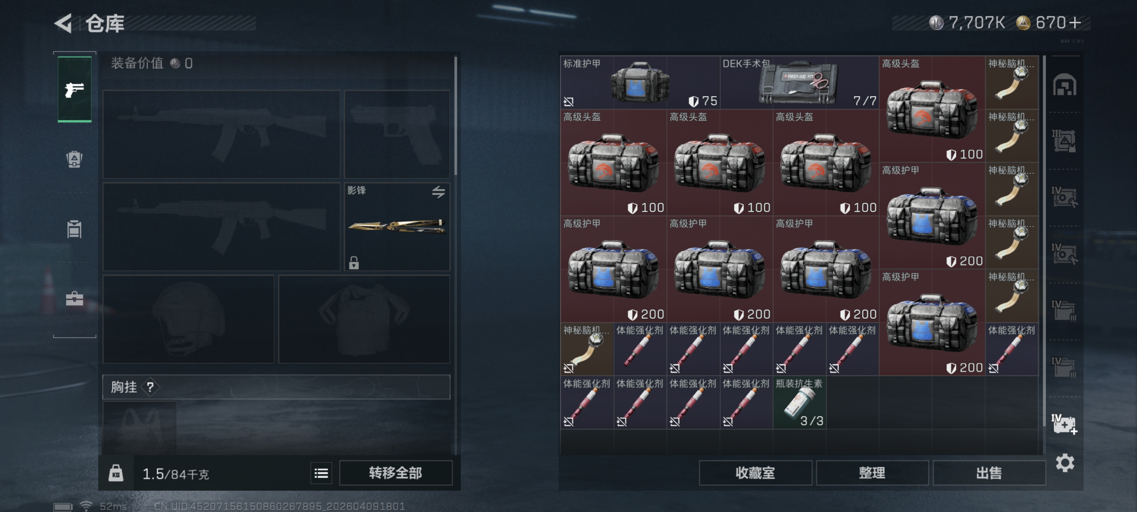Screen dimensions: 1137x512
Task: Open the briefcase tab in left sidebar
Action: [75, 299]
